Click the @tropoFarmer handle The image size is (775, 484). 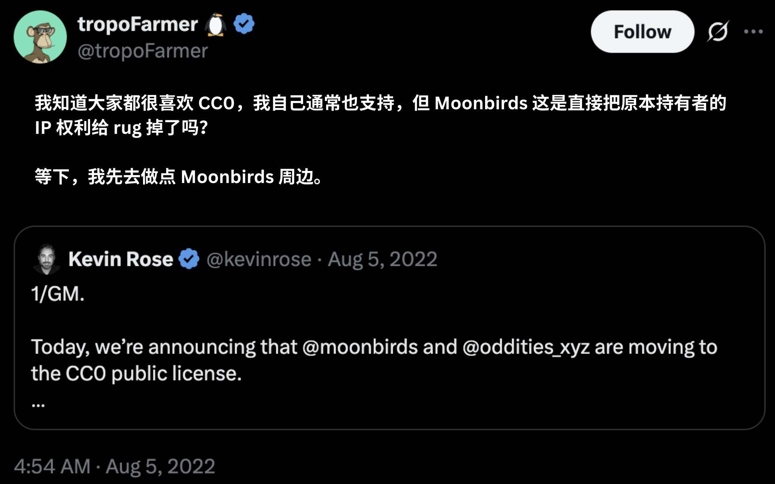pyautogui.click(x=144, y=51)
